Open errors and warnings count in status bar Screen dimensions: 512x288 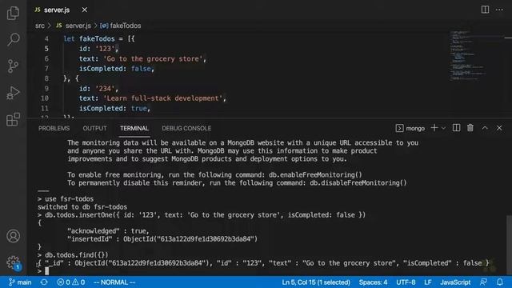71,282
